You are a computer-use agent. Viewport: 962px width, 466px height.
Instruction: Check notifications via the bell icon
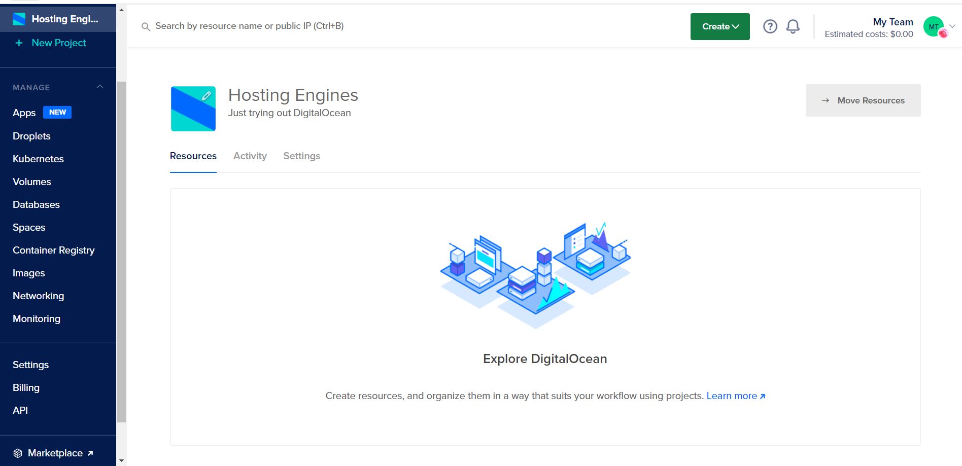click(x=793, y=26)
